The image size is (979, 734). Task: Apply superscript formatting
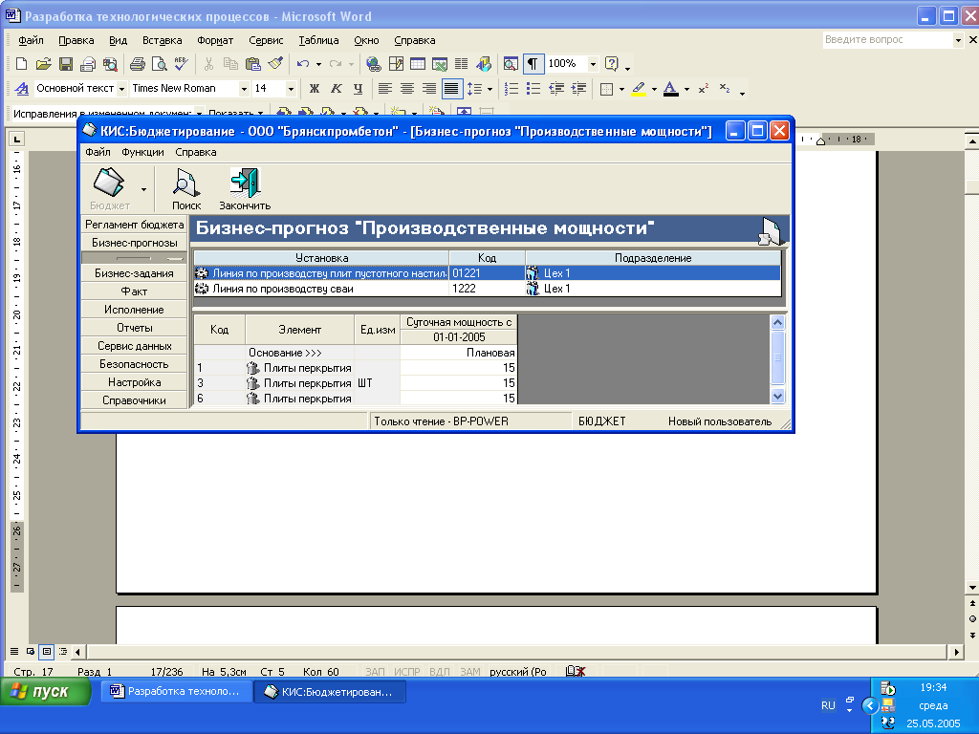tap(703, 89)
